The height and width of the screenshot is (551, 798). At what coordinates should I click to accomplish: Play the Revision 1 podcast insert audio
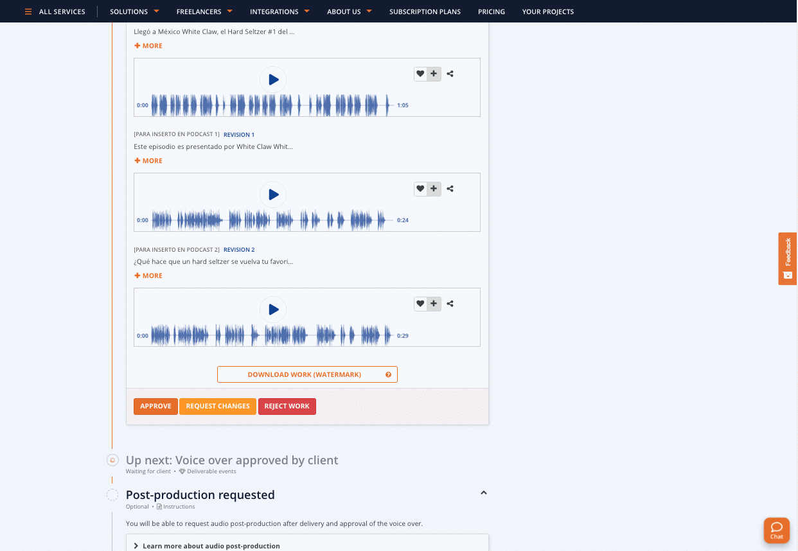[273, 195]
